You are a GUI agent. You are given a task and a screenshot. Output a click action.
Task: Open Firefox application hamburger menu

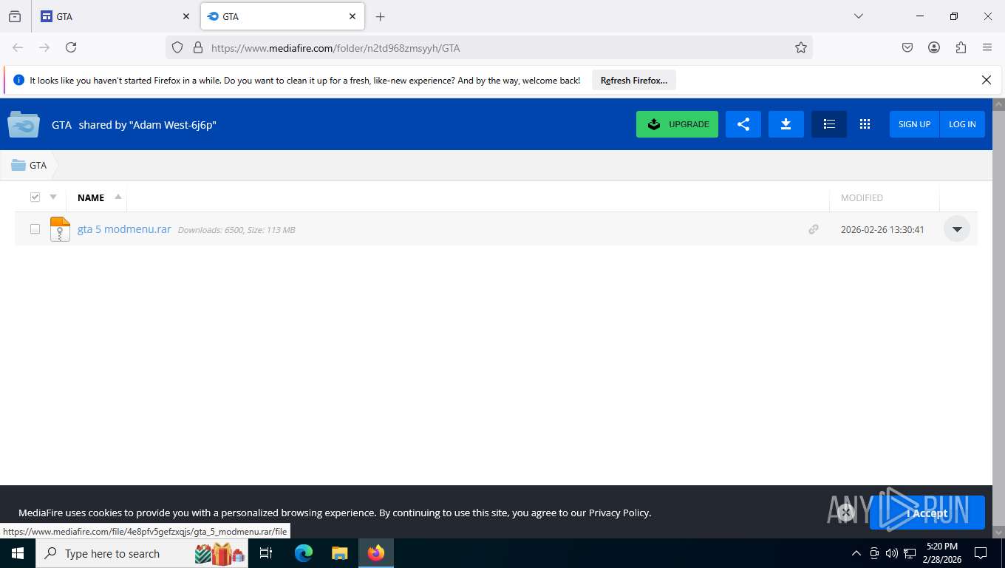coord(987,47)
